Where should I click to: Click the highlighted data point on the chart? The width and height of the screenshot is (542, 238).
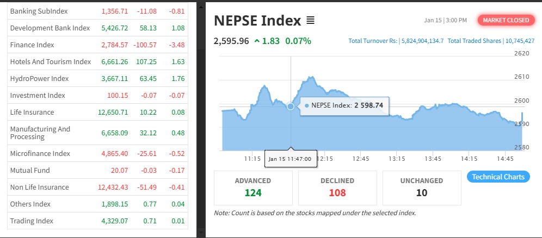pyautogui.click(x=291, y=107)
